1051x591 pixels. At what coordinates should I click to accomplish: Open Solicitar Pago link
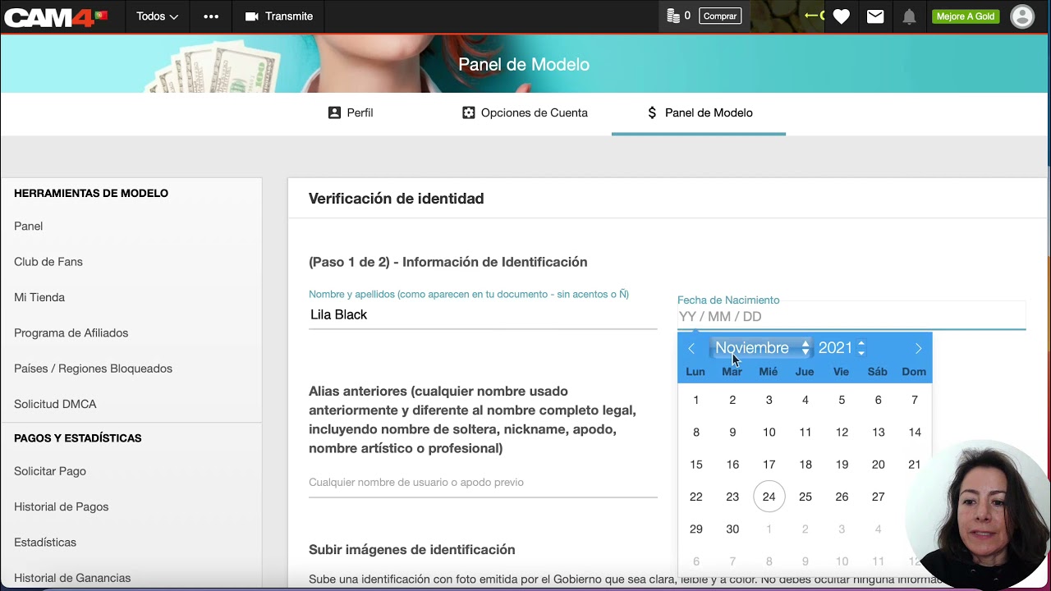50,471
